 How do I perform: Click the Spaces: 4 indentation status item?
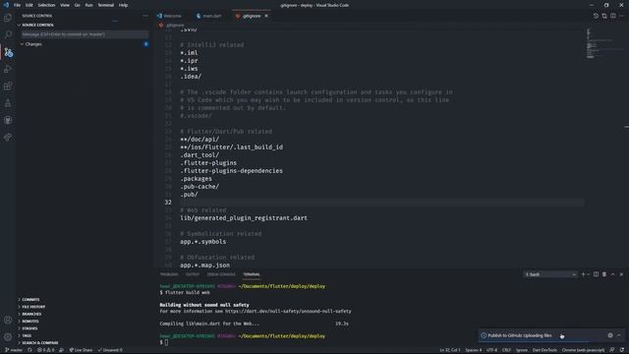click(x=474, y=350)
